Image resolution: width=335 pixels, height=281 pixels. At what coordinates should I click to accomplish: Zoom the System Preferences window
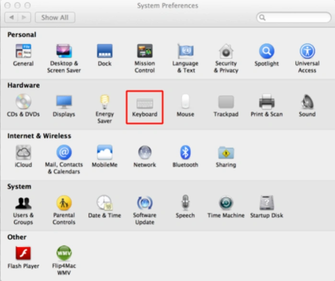(x=27, y=5)
